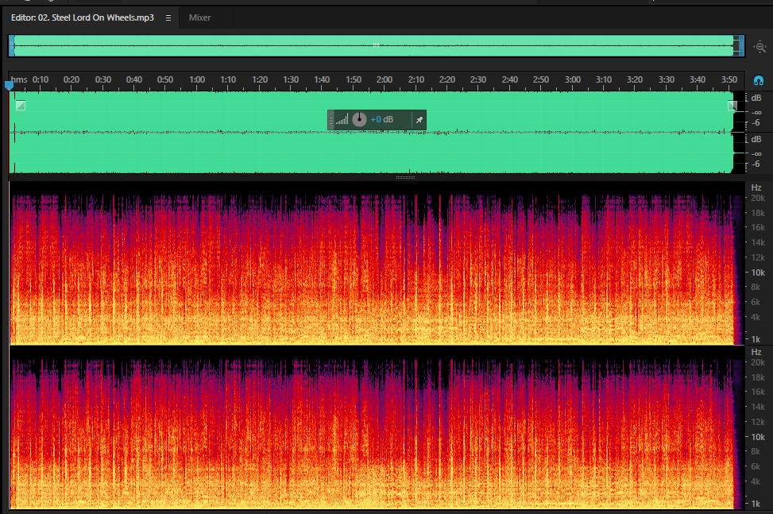Grab the HUD gripper handle
This screenshot has height=514, width=773.
[x=330, y=120]
